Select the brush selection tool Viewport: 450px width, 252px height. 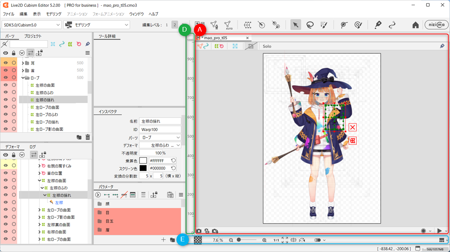(x=324, y=25)
